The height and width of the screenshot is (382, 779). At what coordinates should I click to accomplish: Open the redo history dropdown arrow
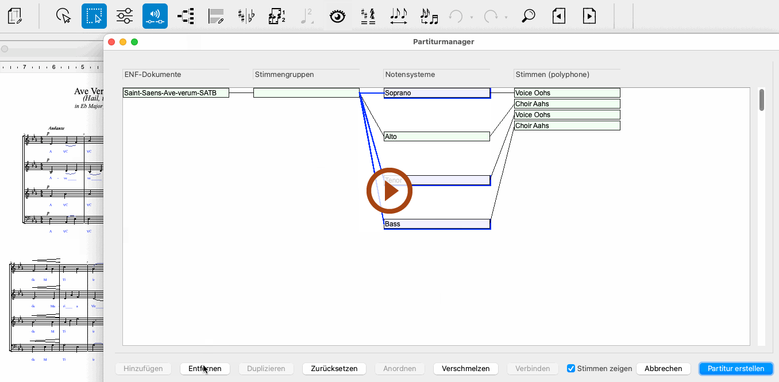click(506, 17)
